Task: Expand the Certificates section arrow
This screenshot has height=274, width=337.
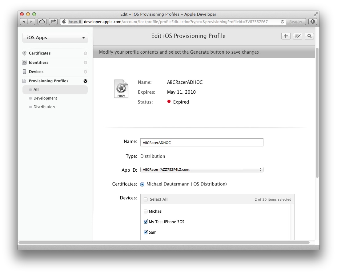Action: point(85,53)
